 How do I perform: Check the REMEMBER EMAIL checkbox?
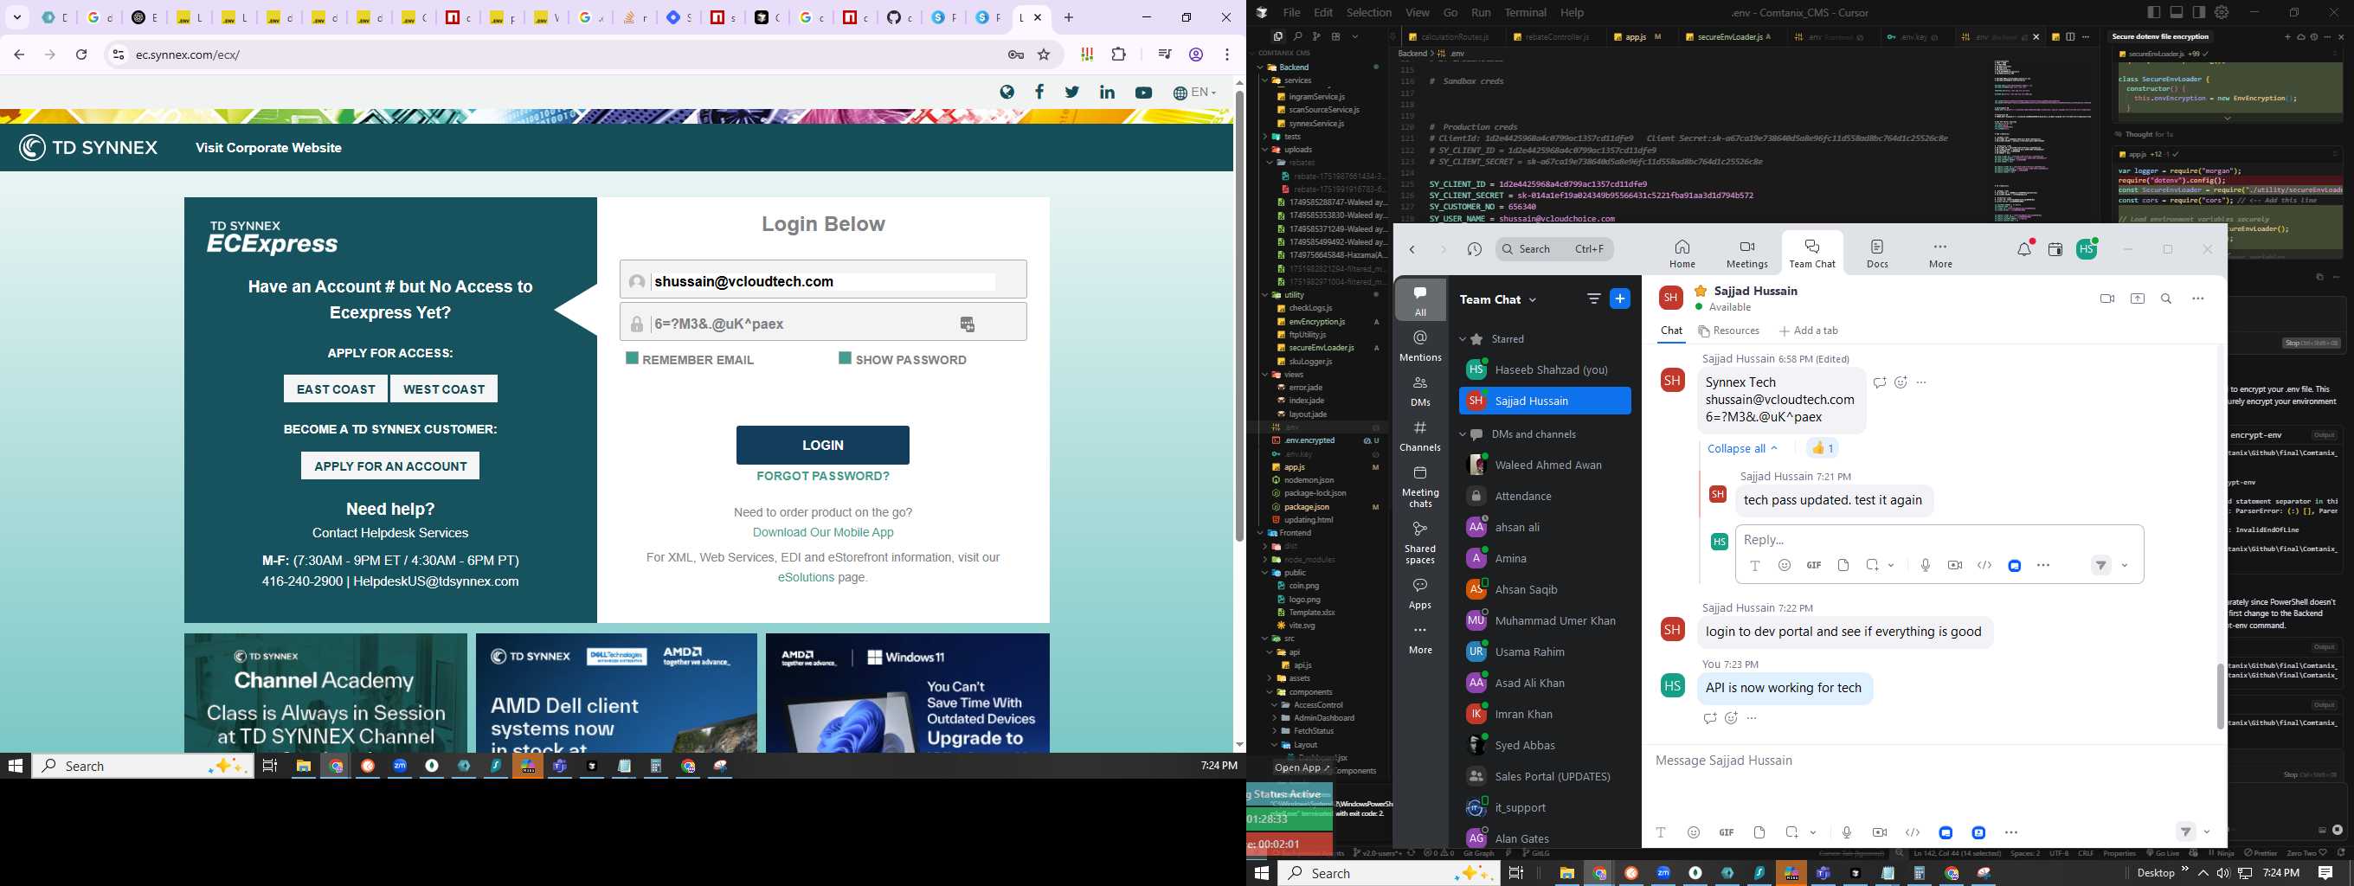(632, 358)
